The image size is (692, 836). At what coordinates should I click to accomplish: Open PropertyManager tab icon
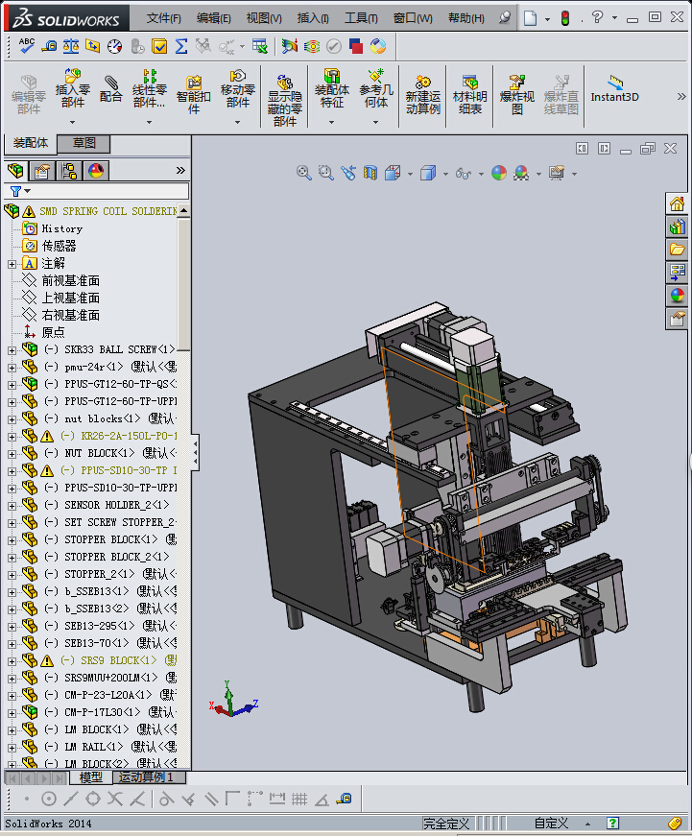(42, 171)
